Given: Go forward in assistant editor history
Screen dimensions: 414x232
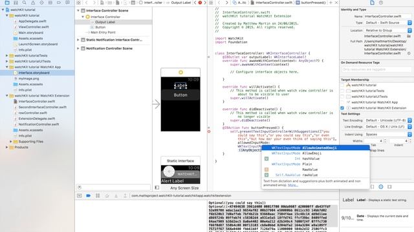Looking at the screenshot, I should 226,3.
